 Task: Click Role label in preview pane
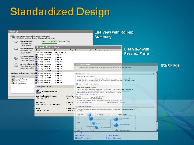[x=38, y=108]
